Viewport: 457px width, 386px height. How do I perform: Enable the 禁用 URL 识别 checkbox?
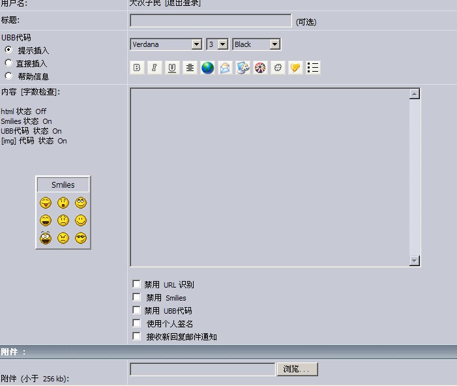click(x=136, y=284)
